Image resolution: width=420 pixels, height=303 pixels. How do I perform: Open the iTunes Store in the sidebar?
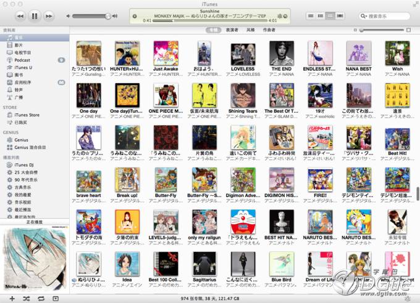pyautogui.click(x=35, y=115)
